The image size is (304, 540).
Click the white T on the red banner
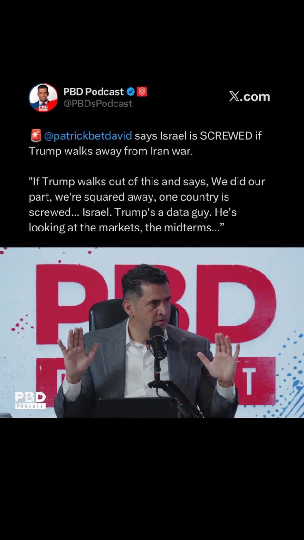[x=251, y=376]
